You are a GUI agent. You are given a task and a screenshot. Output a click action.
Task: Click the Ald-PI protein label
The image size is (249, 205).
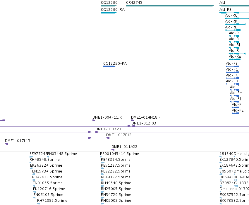click(237, 105)
